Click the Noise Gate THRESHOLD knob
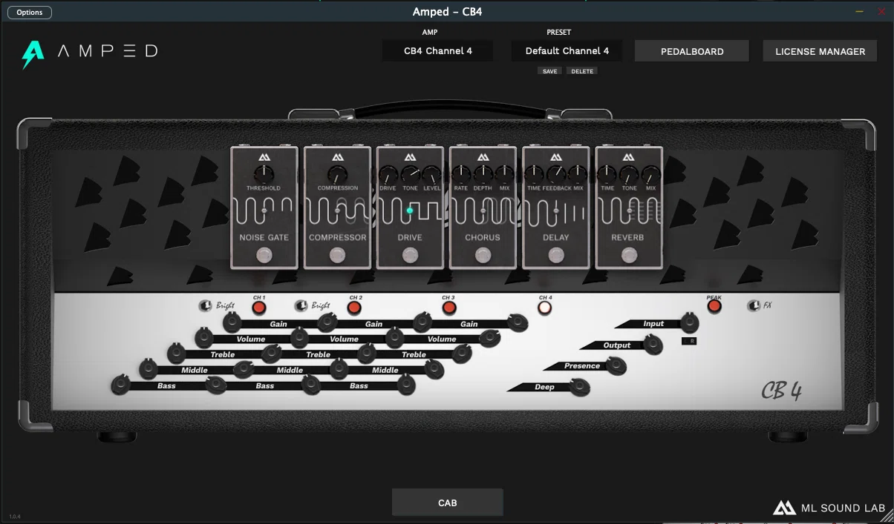 pyautogui.click(x=264, y=174)
